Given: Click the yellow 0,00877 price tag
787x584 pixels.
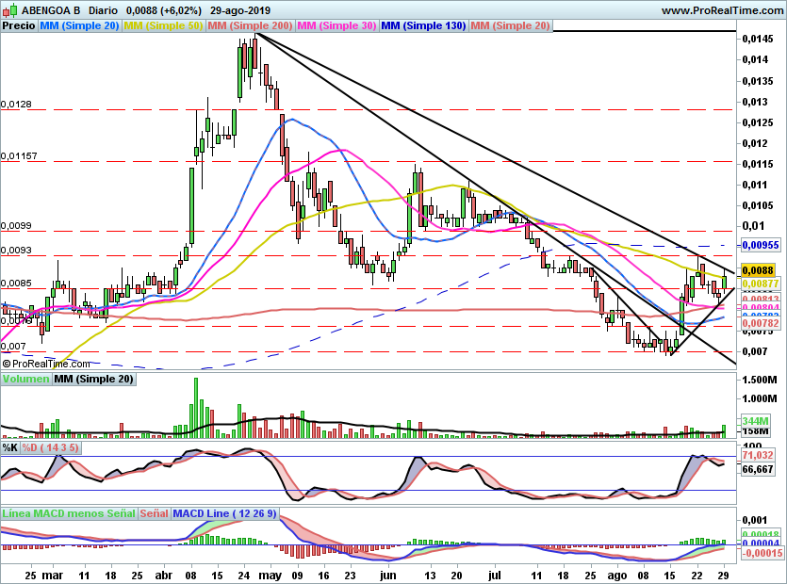Looking at the screenshot, I should point(761,284).
